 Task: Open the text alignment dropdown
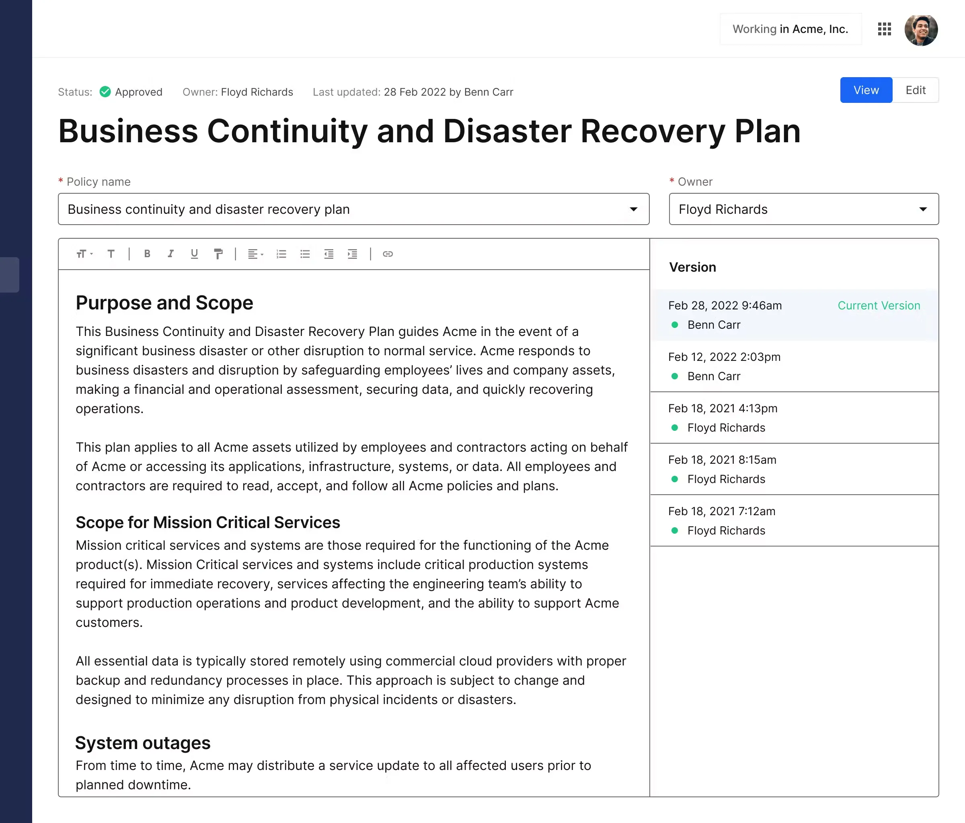(x=255, y=254)
